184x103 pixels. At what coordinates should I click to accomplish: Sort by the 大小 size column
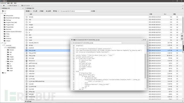[165, 14]
